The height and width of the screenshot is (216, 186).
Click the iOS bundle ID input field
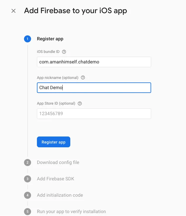click(94, 62)
